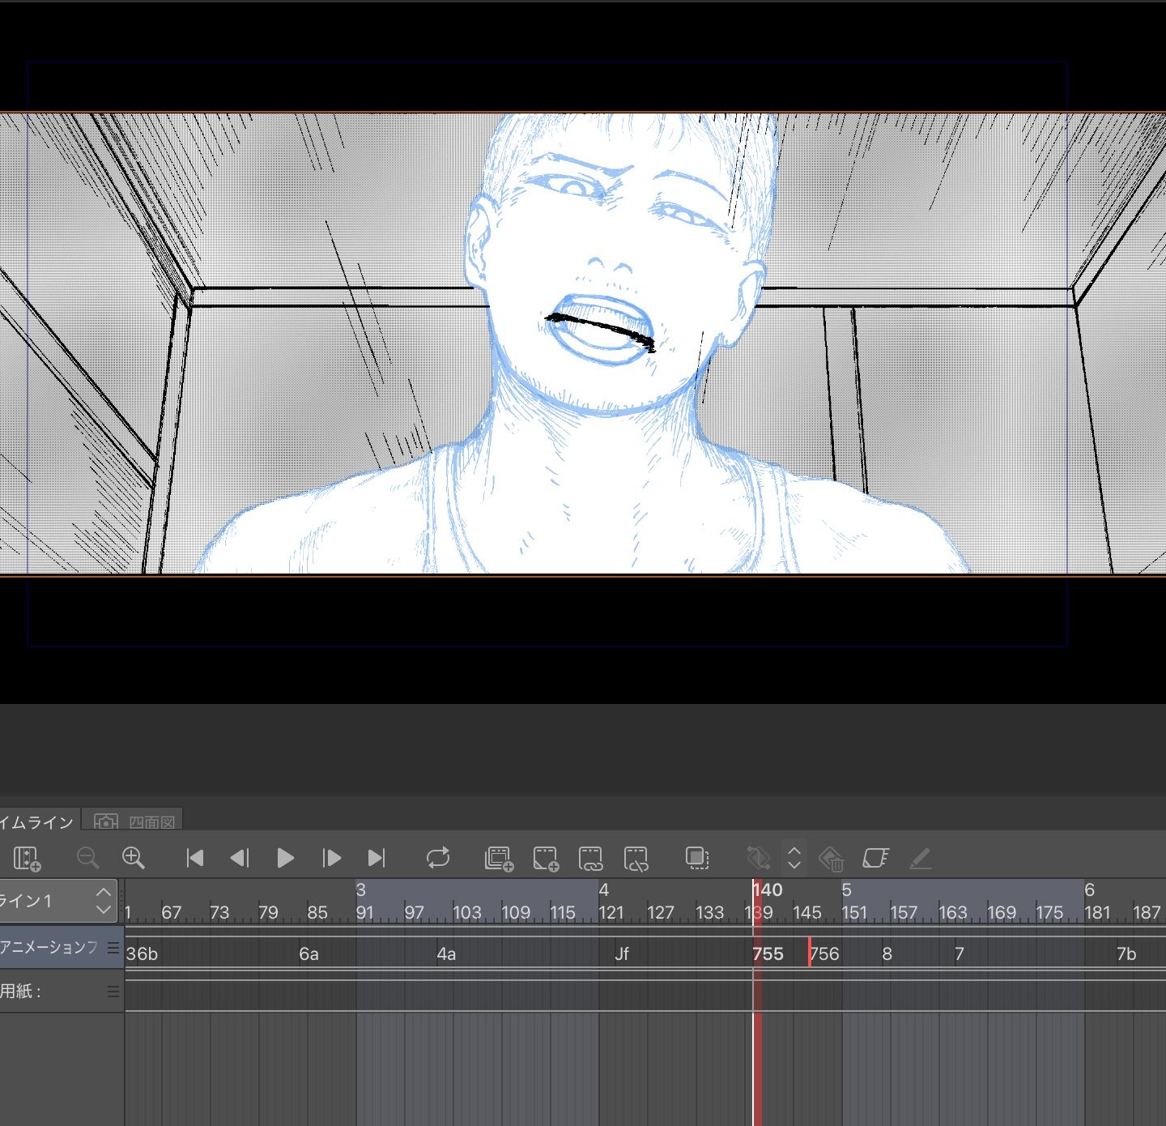This screenshot has width=1166, height=1126.
Task: Jump to the first frame
Action: [x=194, y=859]
